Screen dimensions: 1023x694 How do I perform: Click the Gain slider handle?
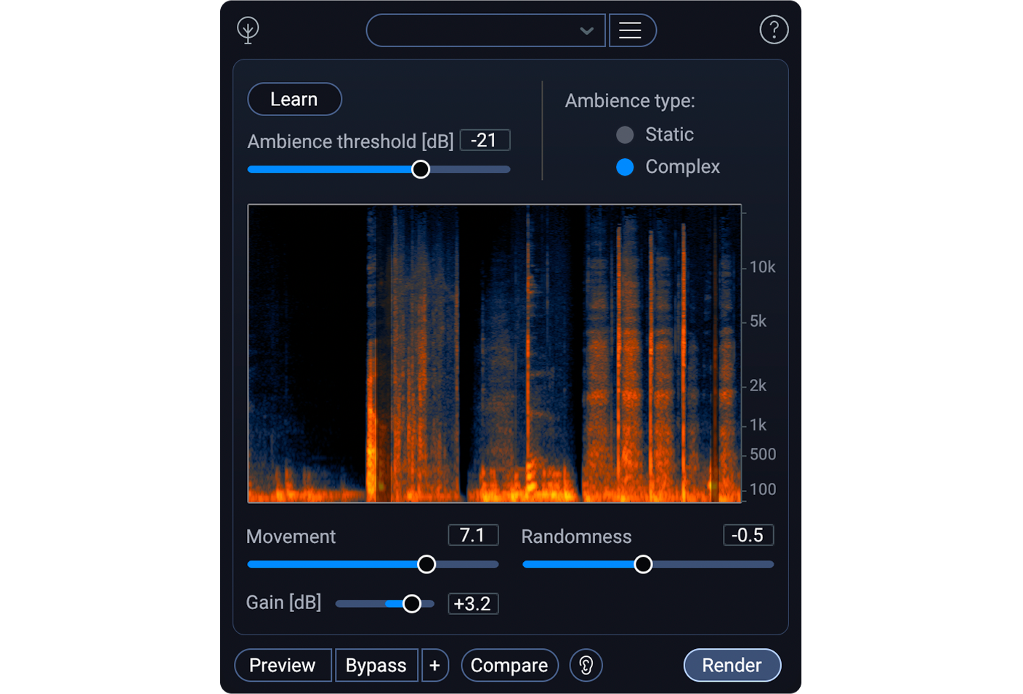[x=412, y=603]
